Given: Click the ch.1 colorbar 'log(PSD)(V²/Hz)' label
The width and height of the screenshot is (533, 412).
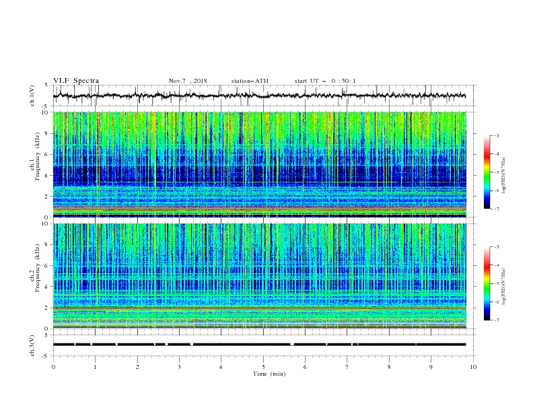Looking at the screenshot, I should [503, 176].
